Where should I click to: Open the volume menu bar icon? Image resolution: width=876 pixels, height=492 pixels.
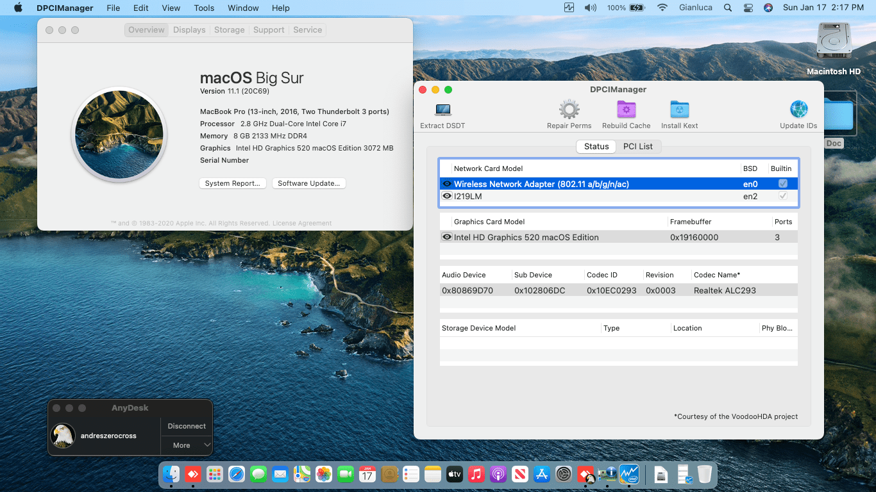pos(591,8)
